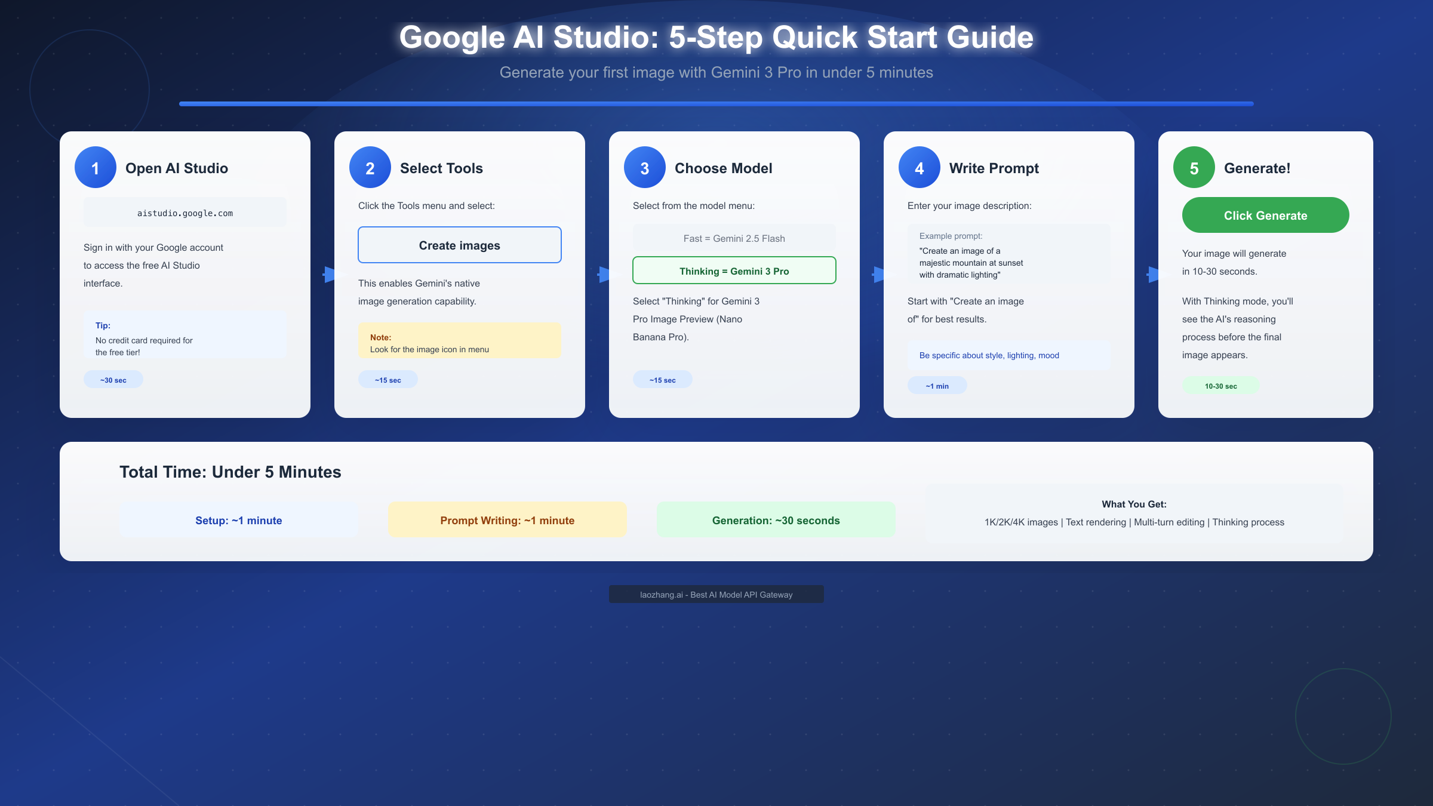This screenshot has width=1433, height=806.
Task: Switch to the Write Prompt card
Action: pos(994,168)
